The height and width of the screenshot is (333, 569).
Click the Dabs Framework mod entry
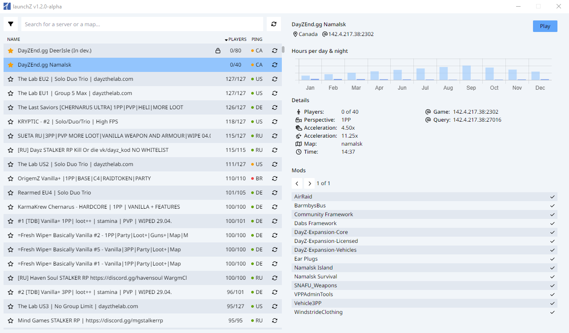[x=425, y=223]
